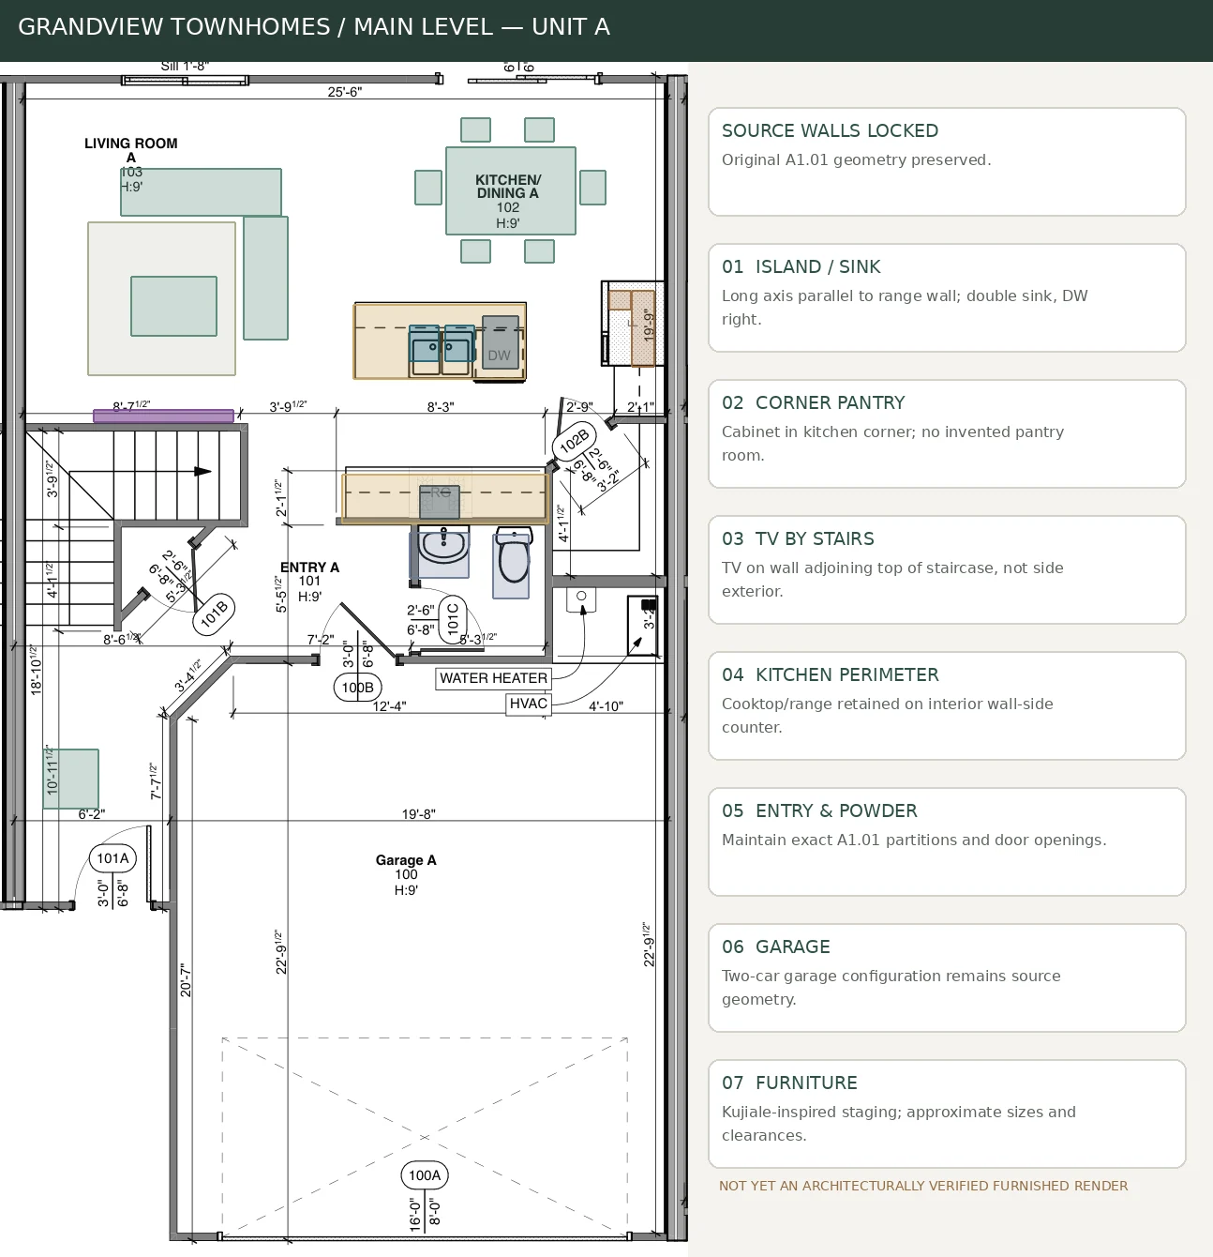Click the 25'-6" overall width dimension
The width and height of the screenshot is (1213, 1257).
click(345, 92)
